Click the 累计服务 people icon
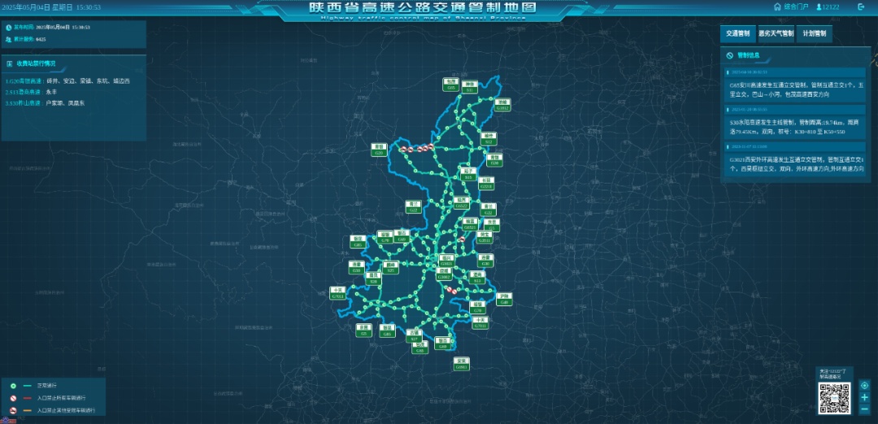878x424 pixels. [9, 38]
